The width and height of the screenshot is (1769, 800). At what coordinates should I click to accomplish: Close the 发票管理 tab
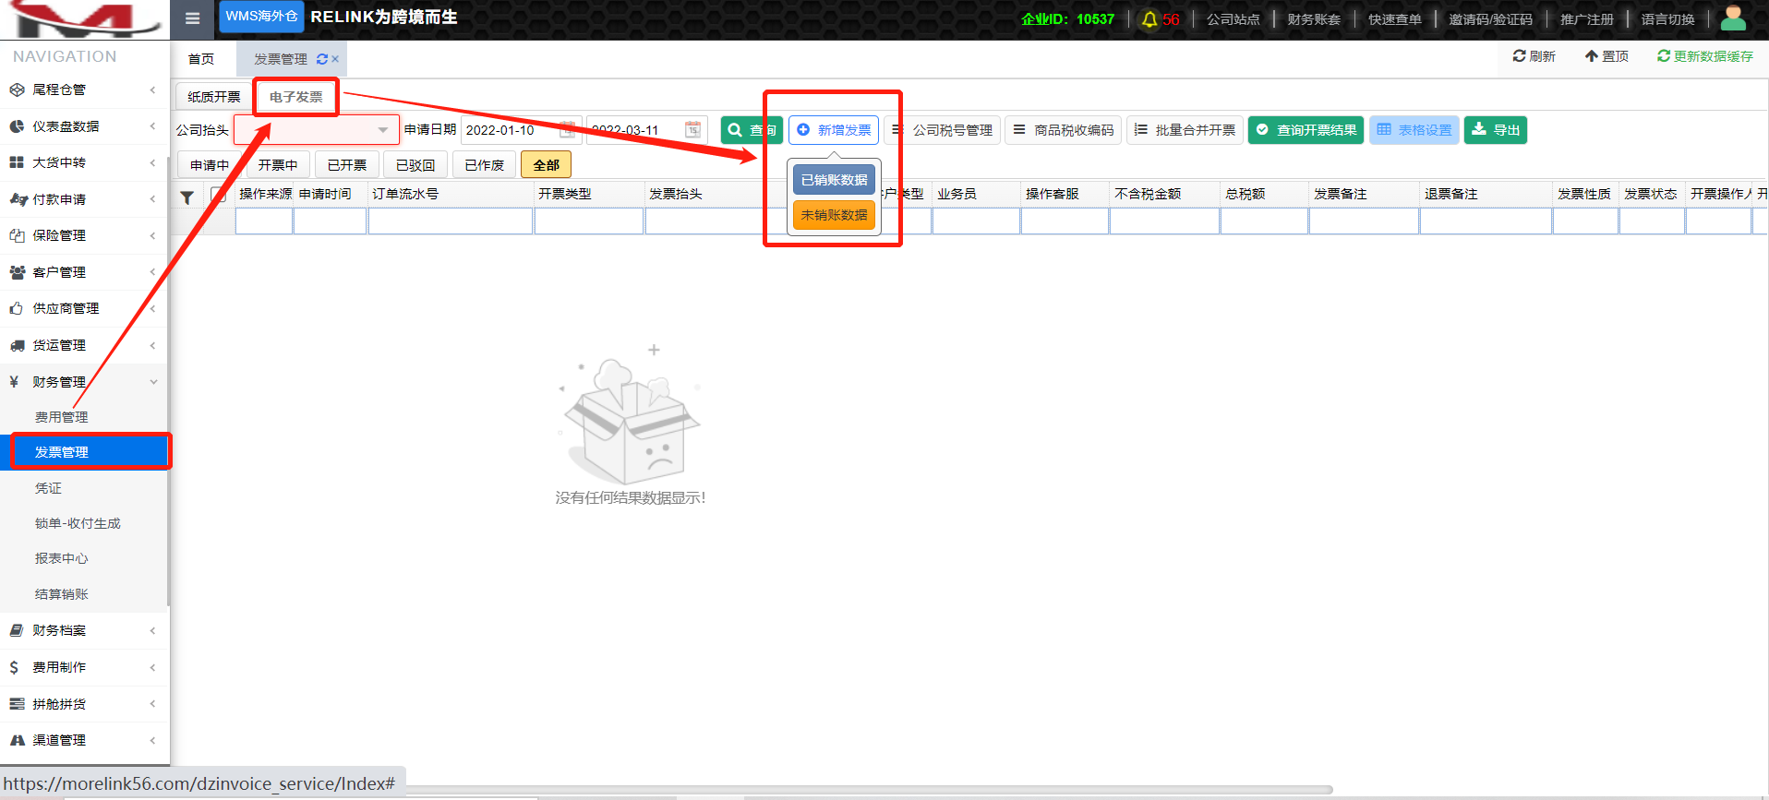coord(335,59)
